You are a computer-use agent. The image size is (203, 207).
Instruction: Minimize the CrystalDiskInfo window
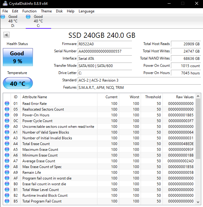169,3
